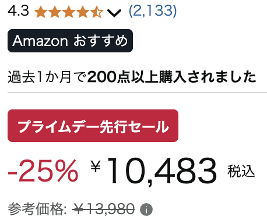
Task: Click the small yen symbol before 10,483
Action: tap(96, 166)
